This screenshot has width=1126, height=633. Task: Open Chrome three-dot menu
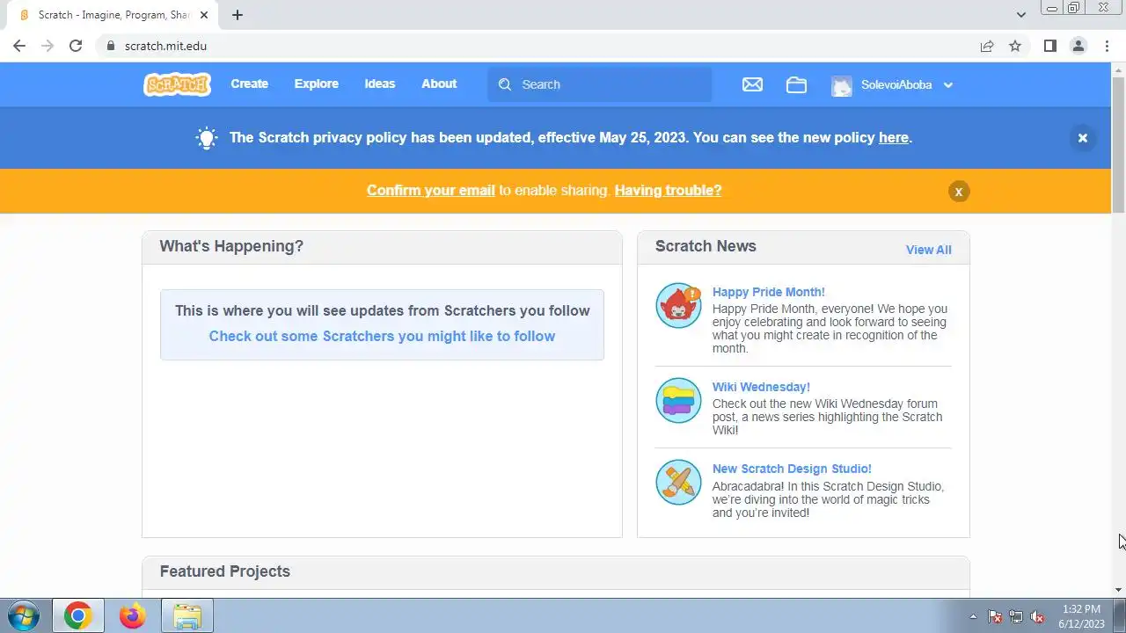pos(1107,46)
